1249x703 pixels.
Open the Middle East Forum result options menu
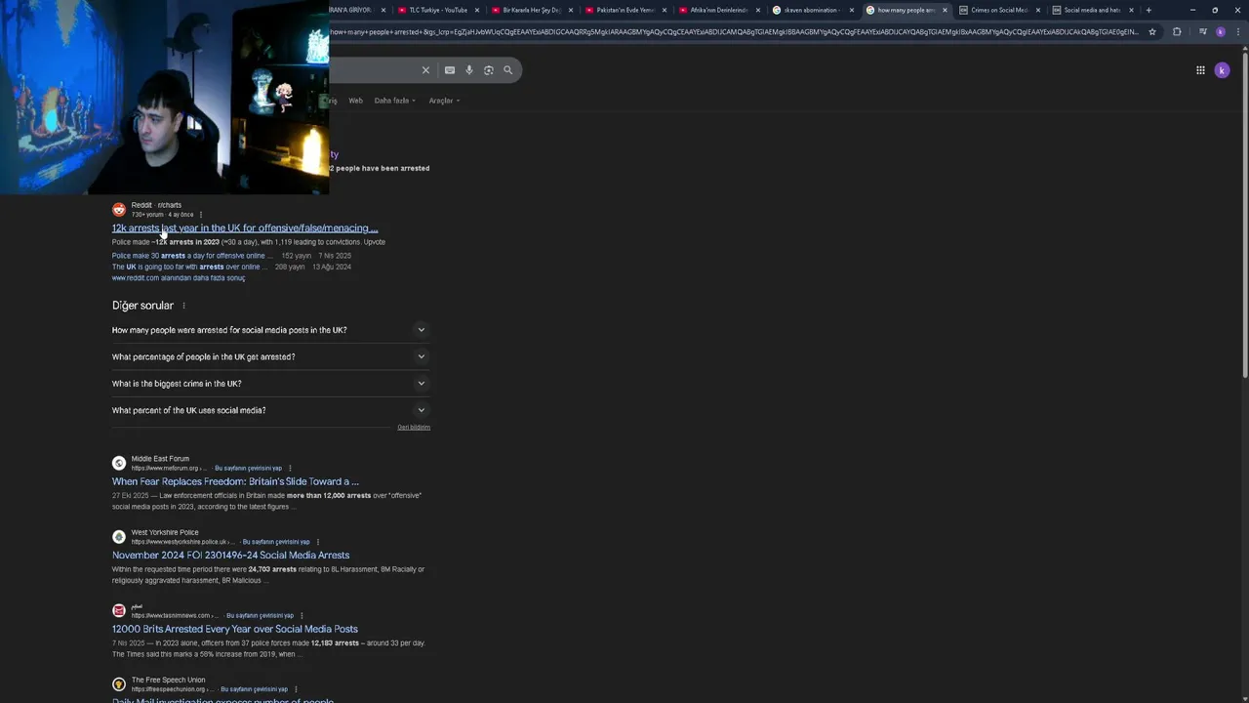[x=291, y=469]
